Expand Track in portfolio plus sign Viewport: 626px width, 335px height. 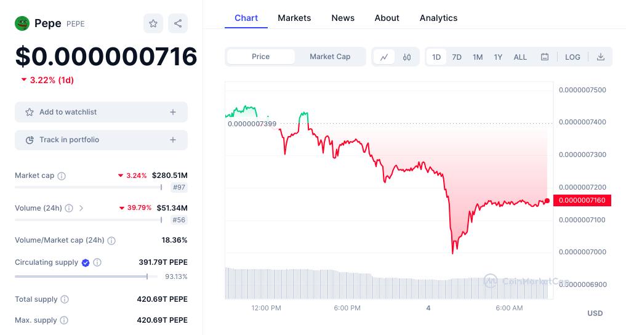(173, 140)
